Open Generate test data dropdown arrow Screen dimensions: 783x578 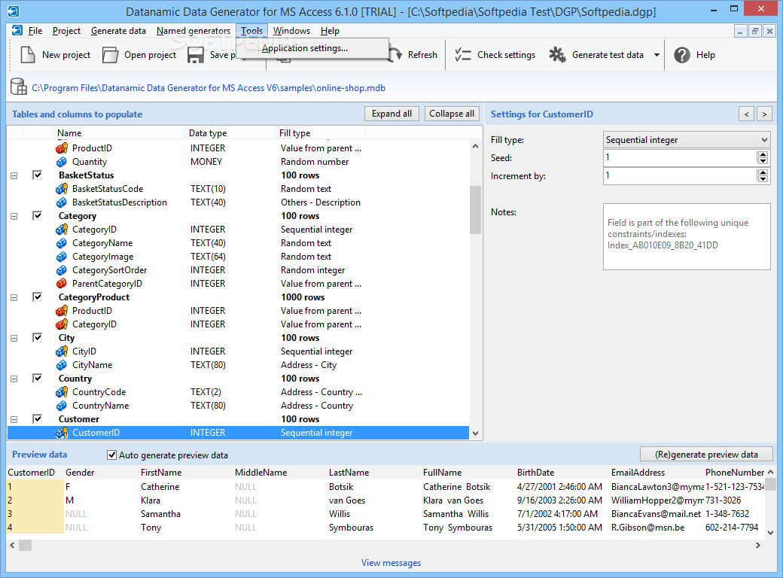pyautogui.click(x=657, y=55)
